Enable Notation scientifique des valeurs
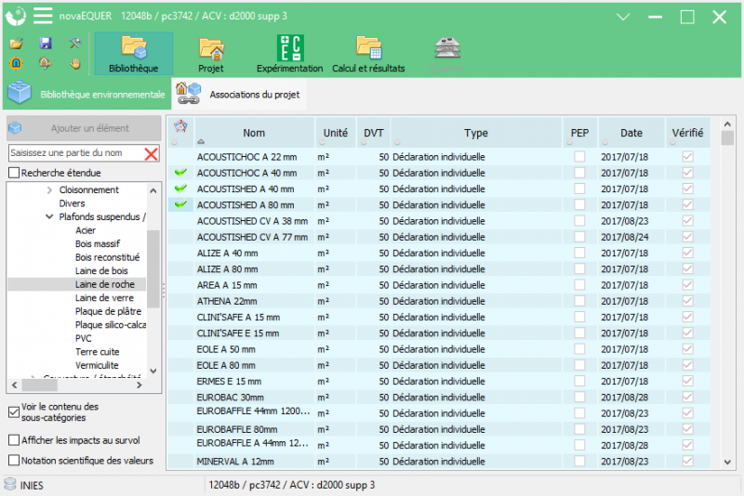The image size is (744, 496). pos(14,461)
